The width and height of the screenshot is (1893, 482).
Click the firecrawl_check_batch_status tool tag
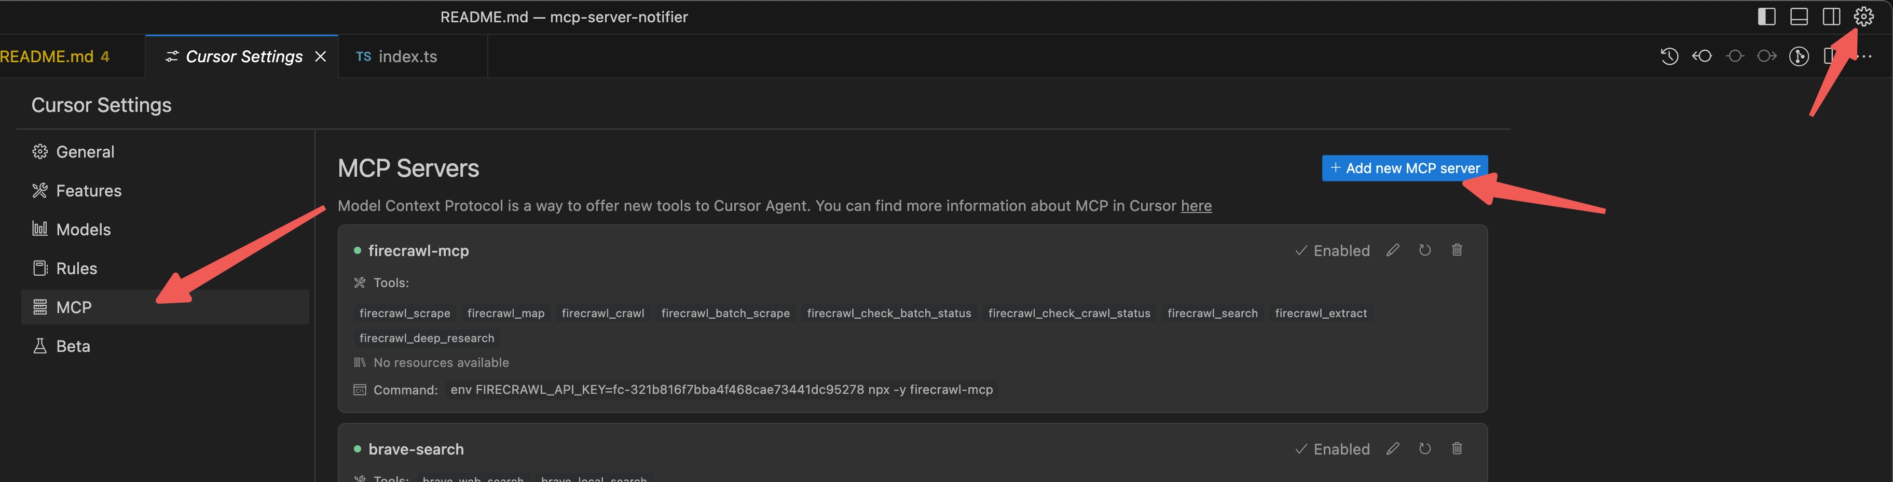coord(888,313)
